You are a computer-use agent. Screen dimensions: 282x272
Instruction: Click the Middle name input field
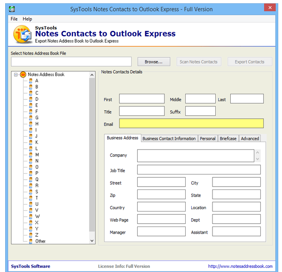point(200,98)
